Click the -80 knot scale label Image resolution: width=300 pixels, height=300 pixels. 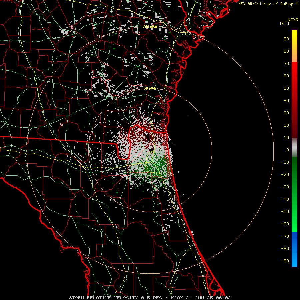coord(285,249)
